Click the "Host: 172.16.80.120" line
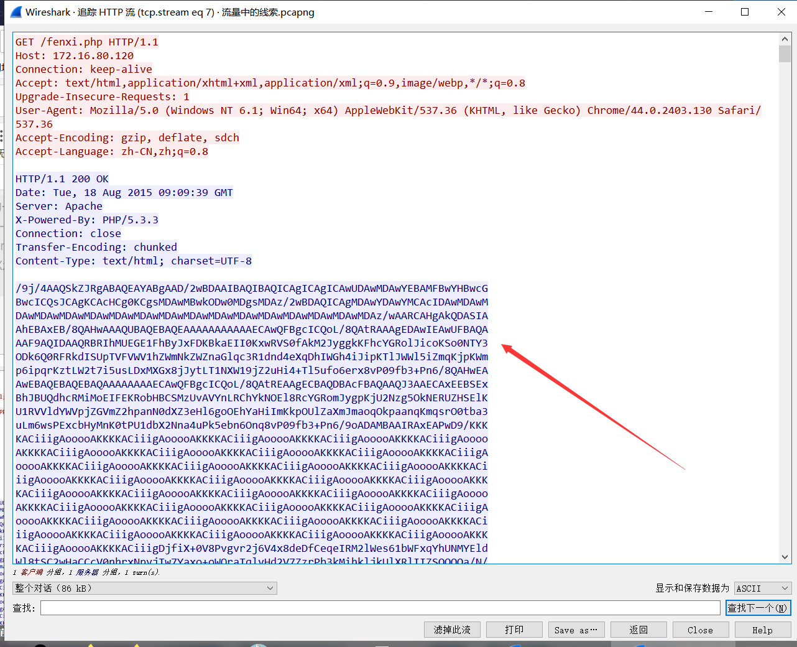The height and width of the screenshot is (647, 797). [x=75, y=55]
